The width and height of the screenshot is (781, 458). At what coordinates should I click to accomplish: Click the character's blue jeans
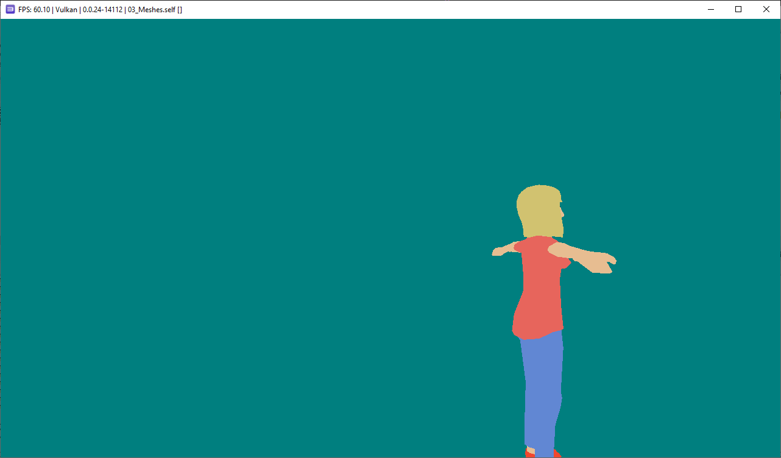[x=541, y=390]
